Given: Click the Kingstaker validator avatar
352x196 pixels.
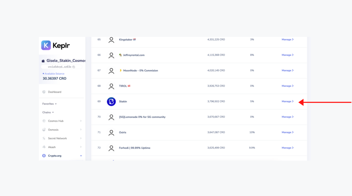Looking at the screenshot, I should pyautogui.click(x=111, y=40).
